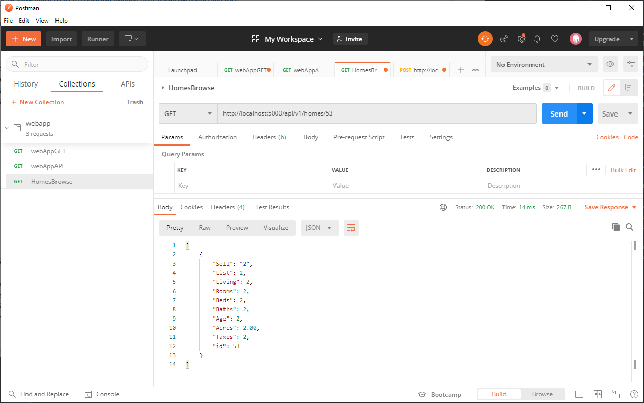The image size is (644, 403).
Task: Collapse the webapp collection
Action: 7,128
